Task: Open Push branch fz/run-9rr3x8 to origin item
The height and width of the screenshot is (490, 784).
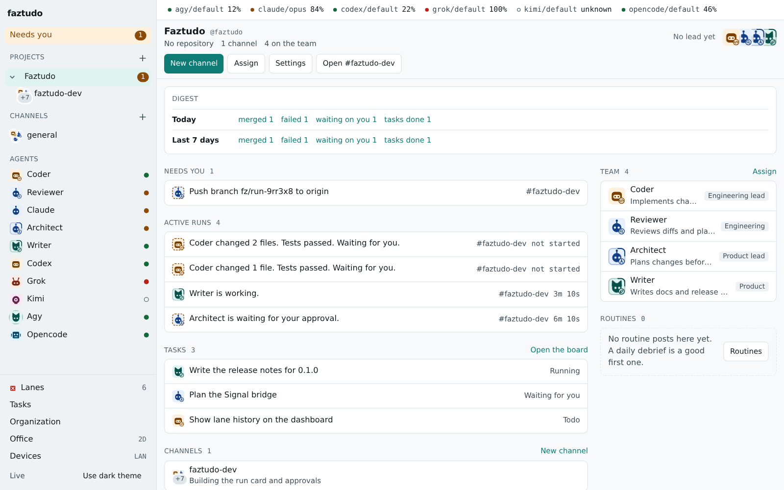Action: pos(376,193)
